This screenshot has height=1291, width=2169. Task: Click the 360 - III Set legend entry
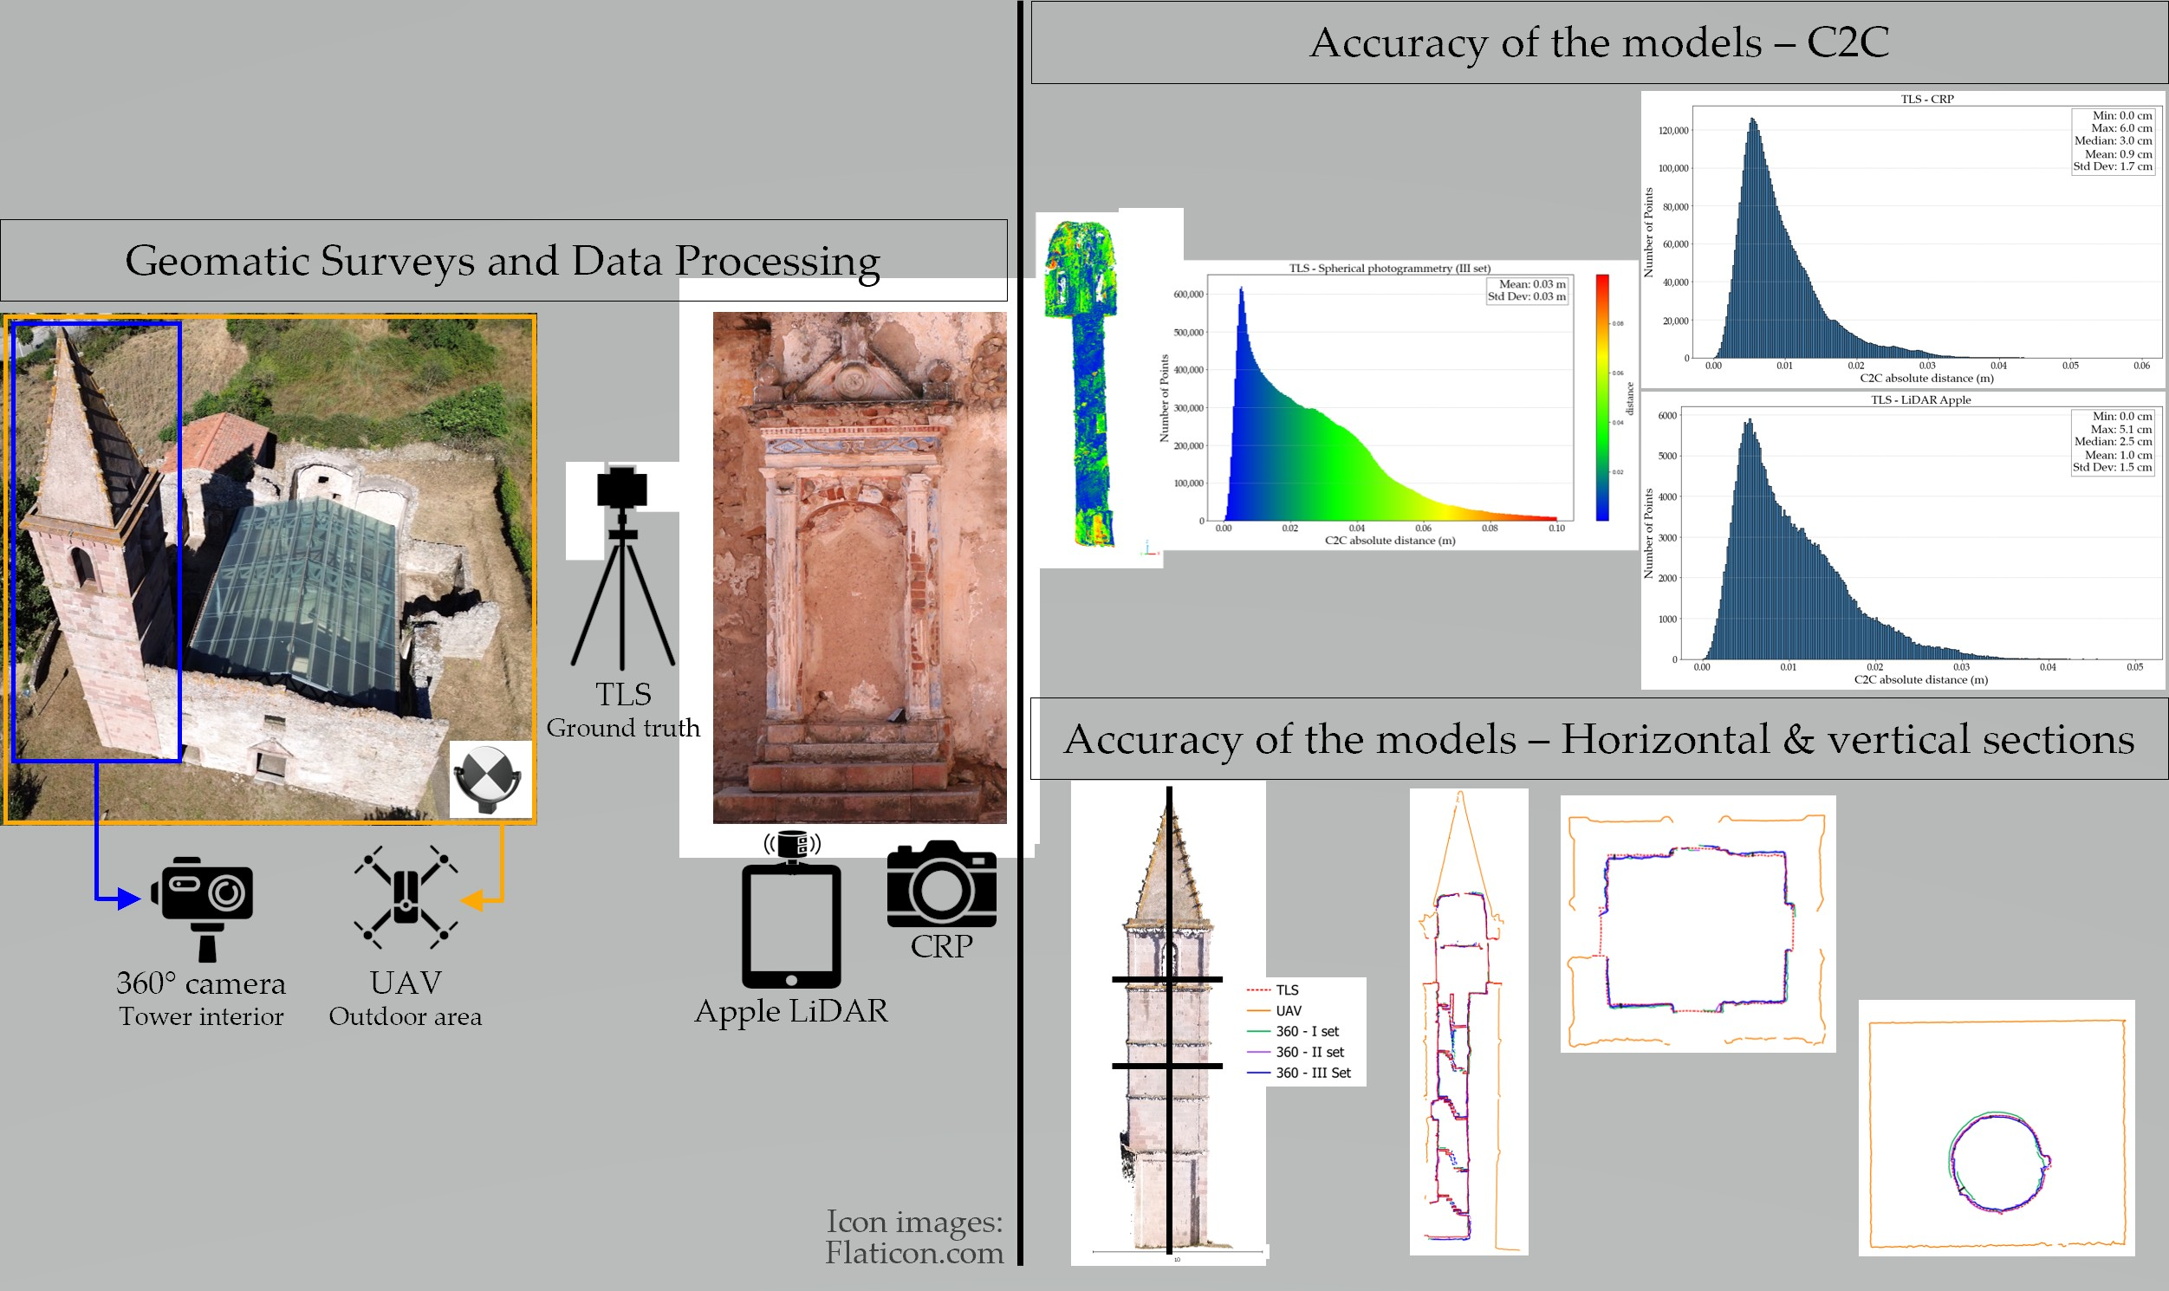pyautogui.click(x=1312, y=1073)
